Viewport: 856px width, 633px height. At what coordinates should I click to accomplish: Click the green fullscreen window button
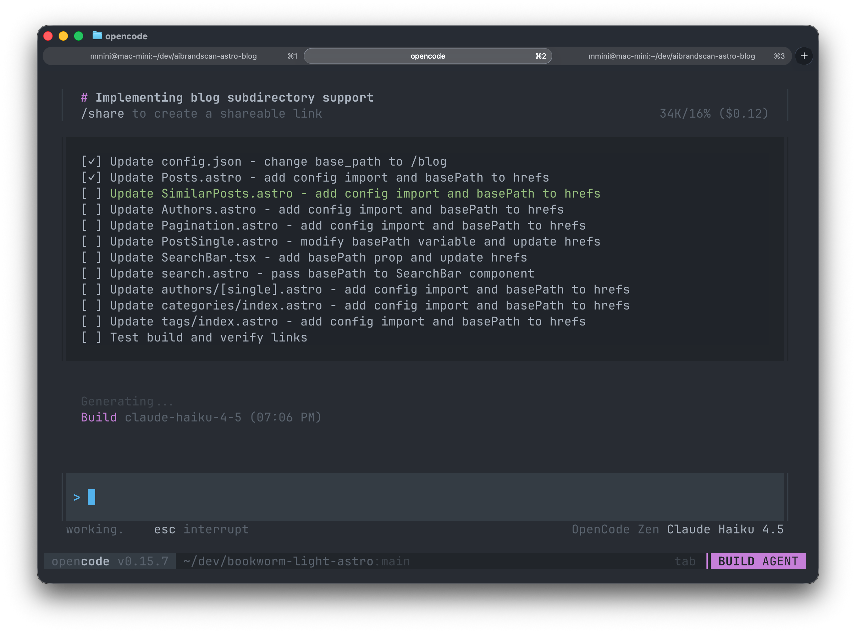pos(79,36)
